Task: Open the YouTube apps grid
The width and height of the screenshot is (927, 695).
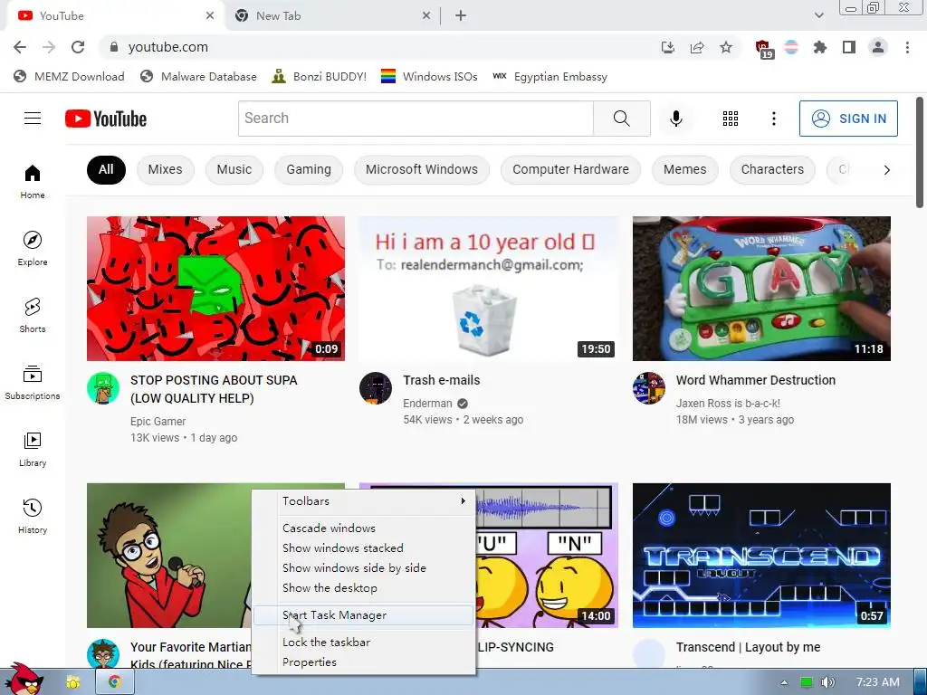Action: pos(731,119)
